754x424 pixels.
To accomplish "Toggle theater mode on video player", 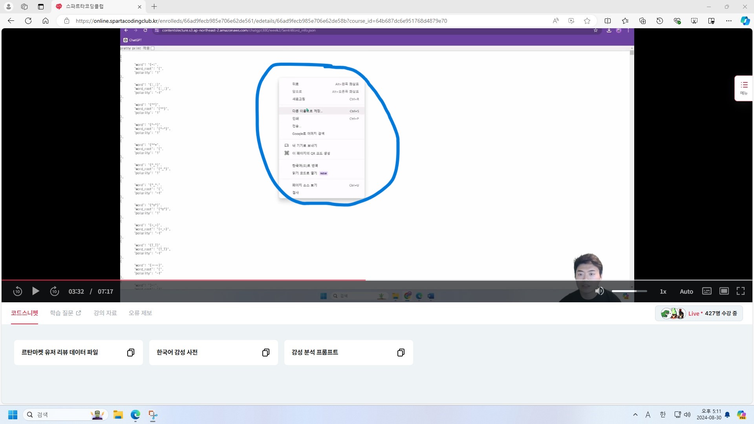I will [x=724, y=291].
